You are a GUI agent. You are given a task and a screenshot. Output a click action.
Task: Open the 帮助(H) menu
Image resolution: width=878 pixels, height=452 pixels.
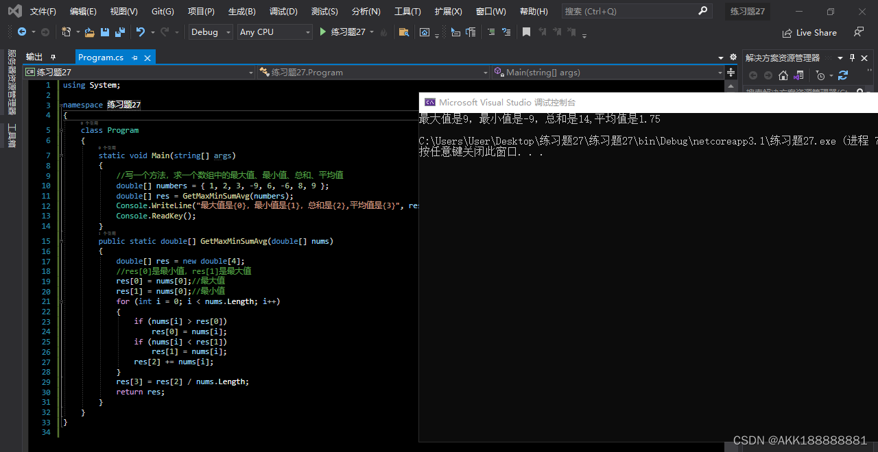pyautogui.click(x=534, y=12)
